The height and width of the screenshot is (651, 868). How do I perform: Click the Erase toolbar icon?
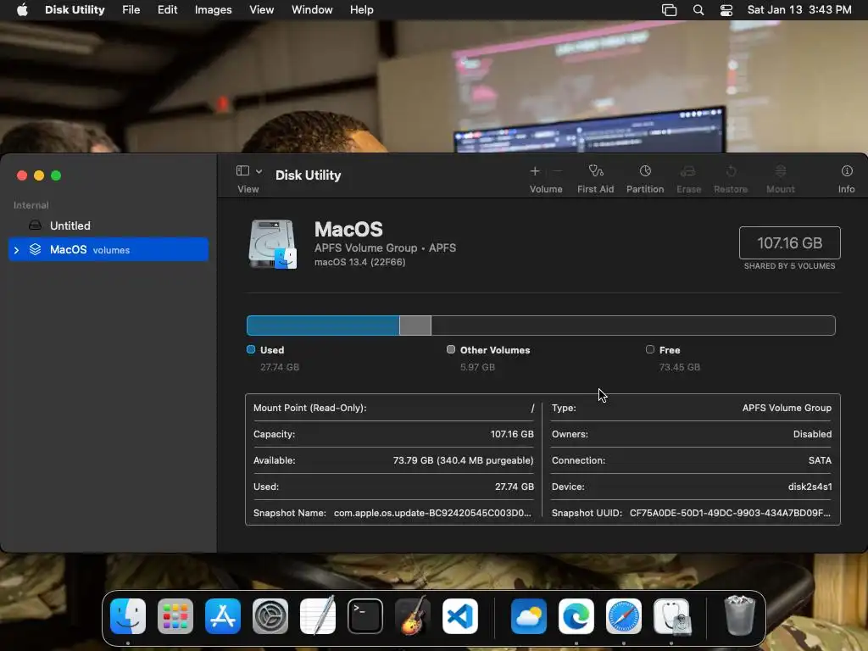click(688, 171)
